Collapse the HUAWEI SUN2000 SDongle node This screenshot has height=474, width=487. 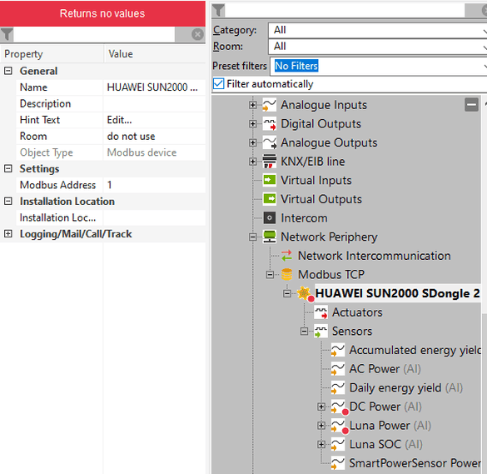click(x=287, y=293)
